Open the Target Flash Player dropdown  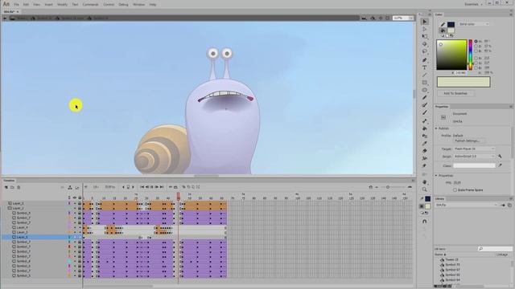coord(474,149)
